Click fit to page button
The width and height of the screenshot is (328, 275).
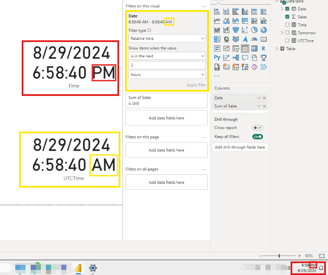coord(322,256)
